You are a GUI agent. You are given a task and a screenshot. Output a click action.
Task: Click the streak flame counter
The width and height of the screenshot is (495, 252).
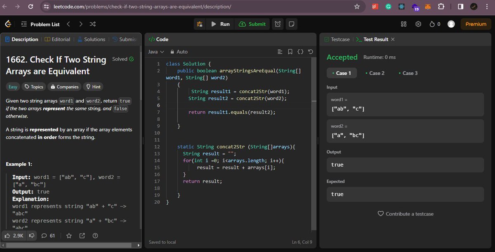[x=435, y=24]
